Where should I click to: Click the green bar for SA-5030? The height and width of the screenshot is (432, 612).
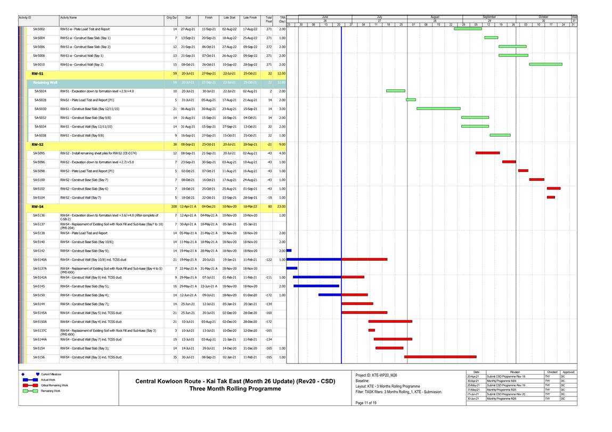click(x=430, y=109)
